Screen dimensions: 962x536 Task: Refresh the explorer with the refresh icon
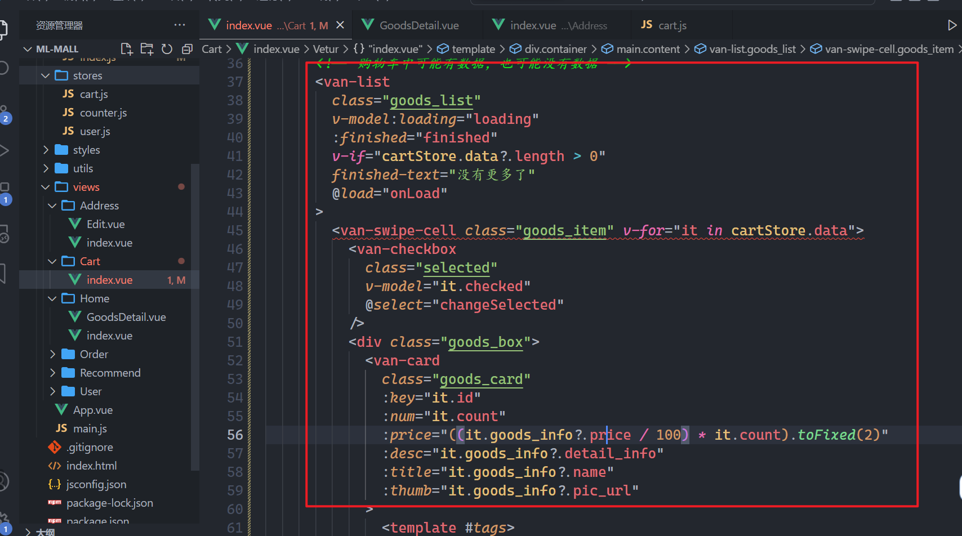[x=167, y=49]
